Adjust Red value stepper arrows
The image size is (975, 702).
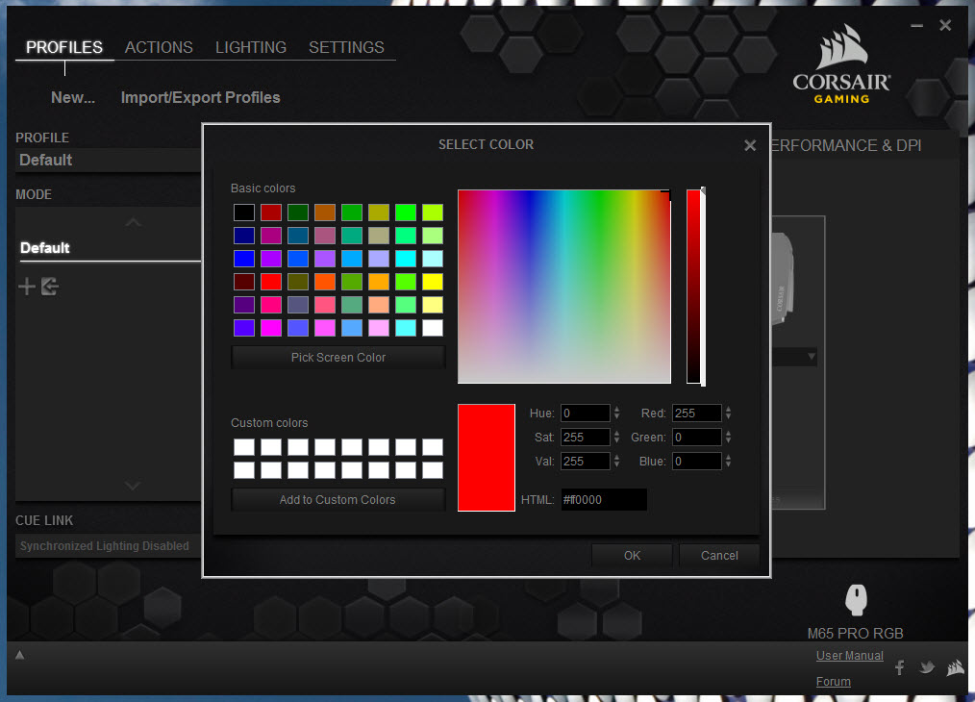point(728,413)
